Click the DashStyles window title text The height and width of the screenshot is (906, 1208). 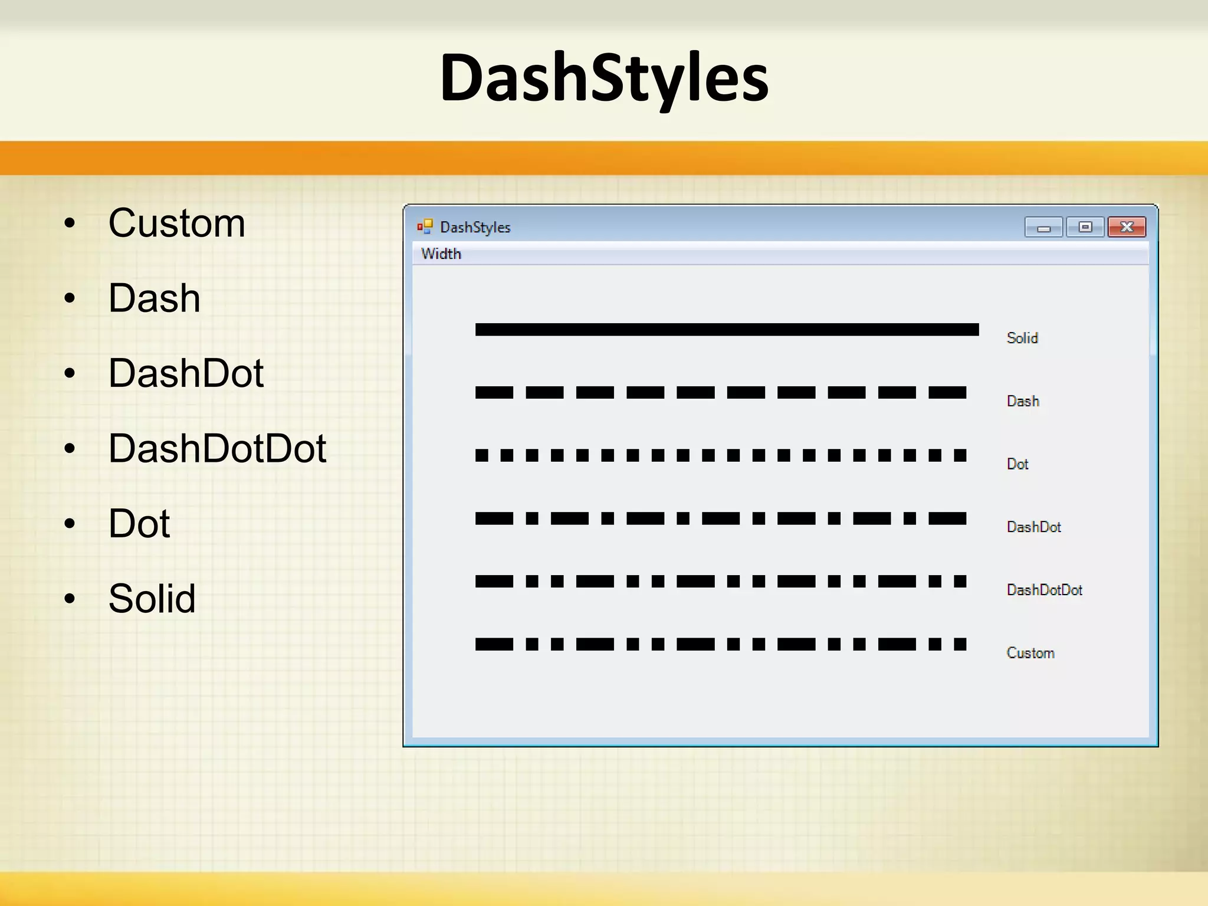click(475, 227)
